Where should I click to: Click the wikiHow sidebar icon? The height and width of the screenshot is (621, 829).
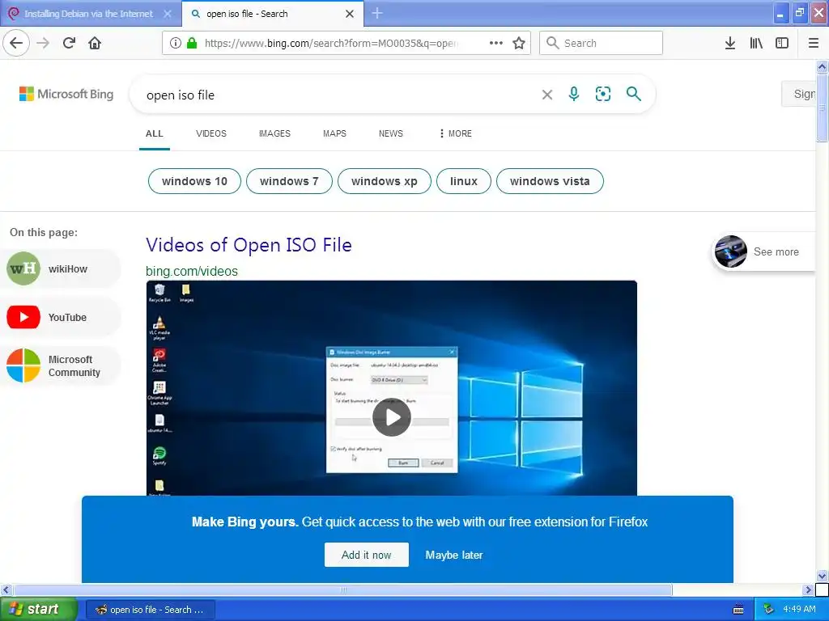[23, 268]
